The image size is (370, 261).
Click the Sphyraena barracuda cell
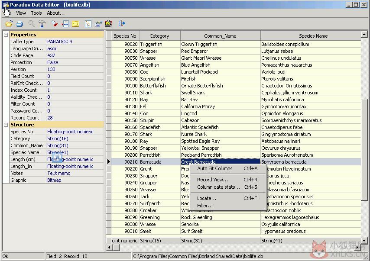tap(311, 162)
